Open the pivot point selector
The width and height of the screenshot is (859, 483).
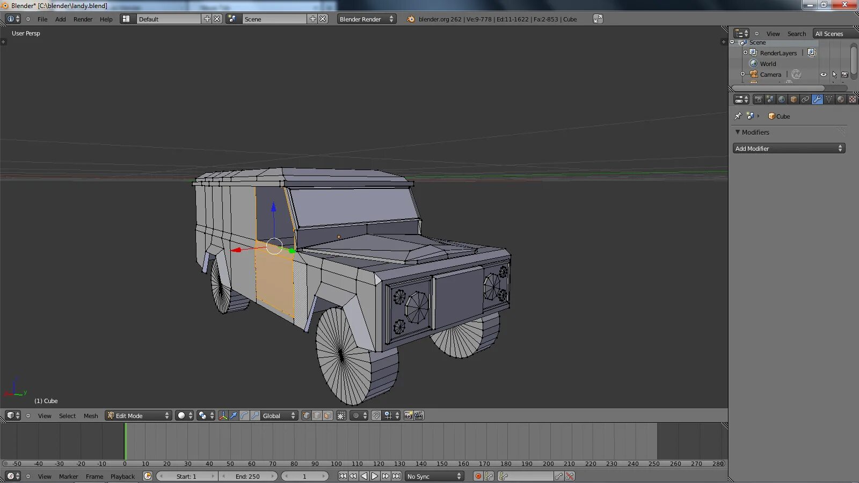(x=206, y=415)
